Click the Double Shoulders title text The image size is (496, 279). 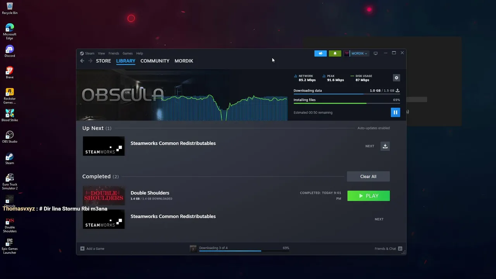(150, 193)
